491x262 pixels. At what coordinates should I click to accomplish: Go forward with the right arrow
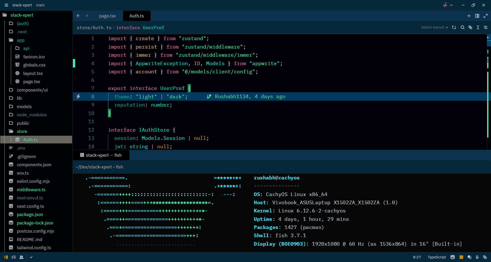click(87, 16)
